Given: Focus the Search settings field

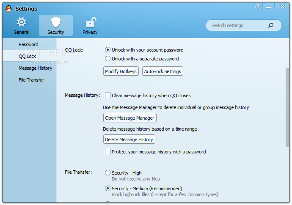Looking at the screenshot, I should (x=244, y=25).
